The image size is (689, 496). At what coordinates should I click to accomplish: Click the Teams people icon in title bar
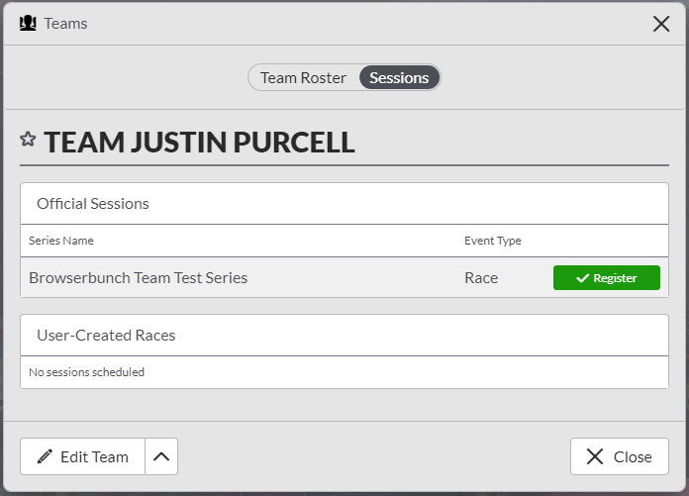(x=30, y=23)
